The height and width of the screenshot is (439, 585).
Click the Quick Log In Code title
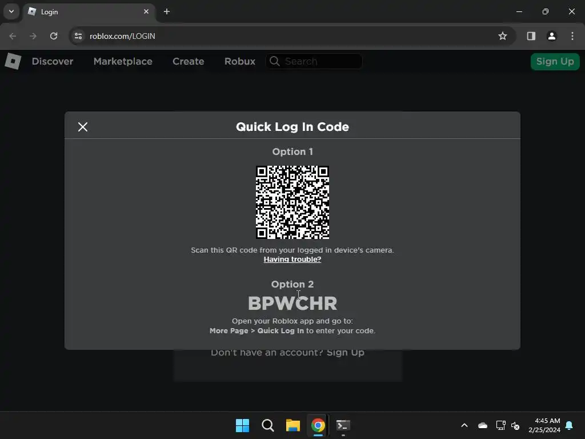pos(292,127)
